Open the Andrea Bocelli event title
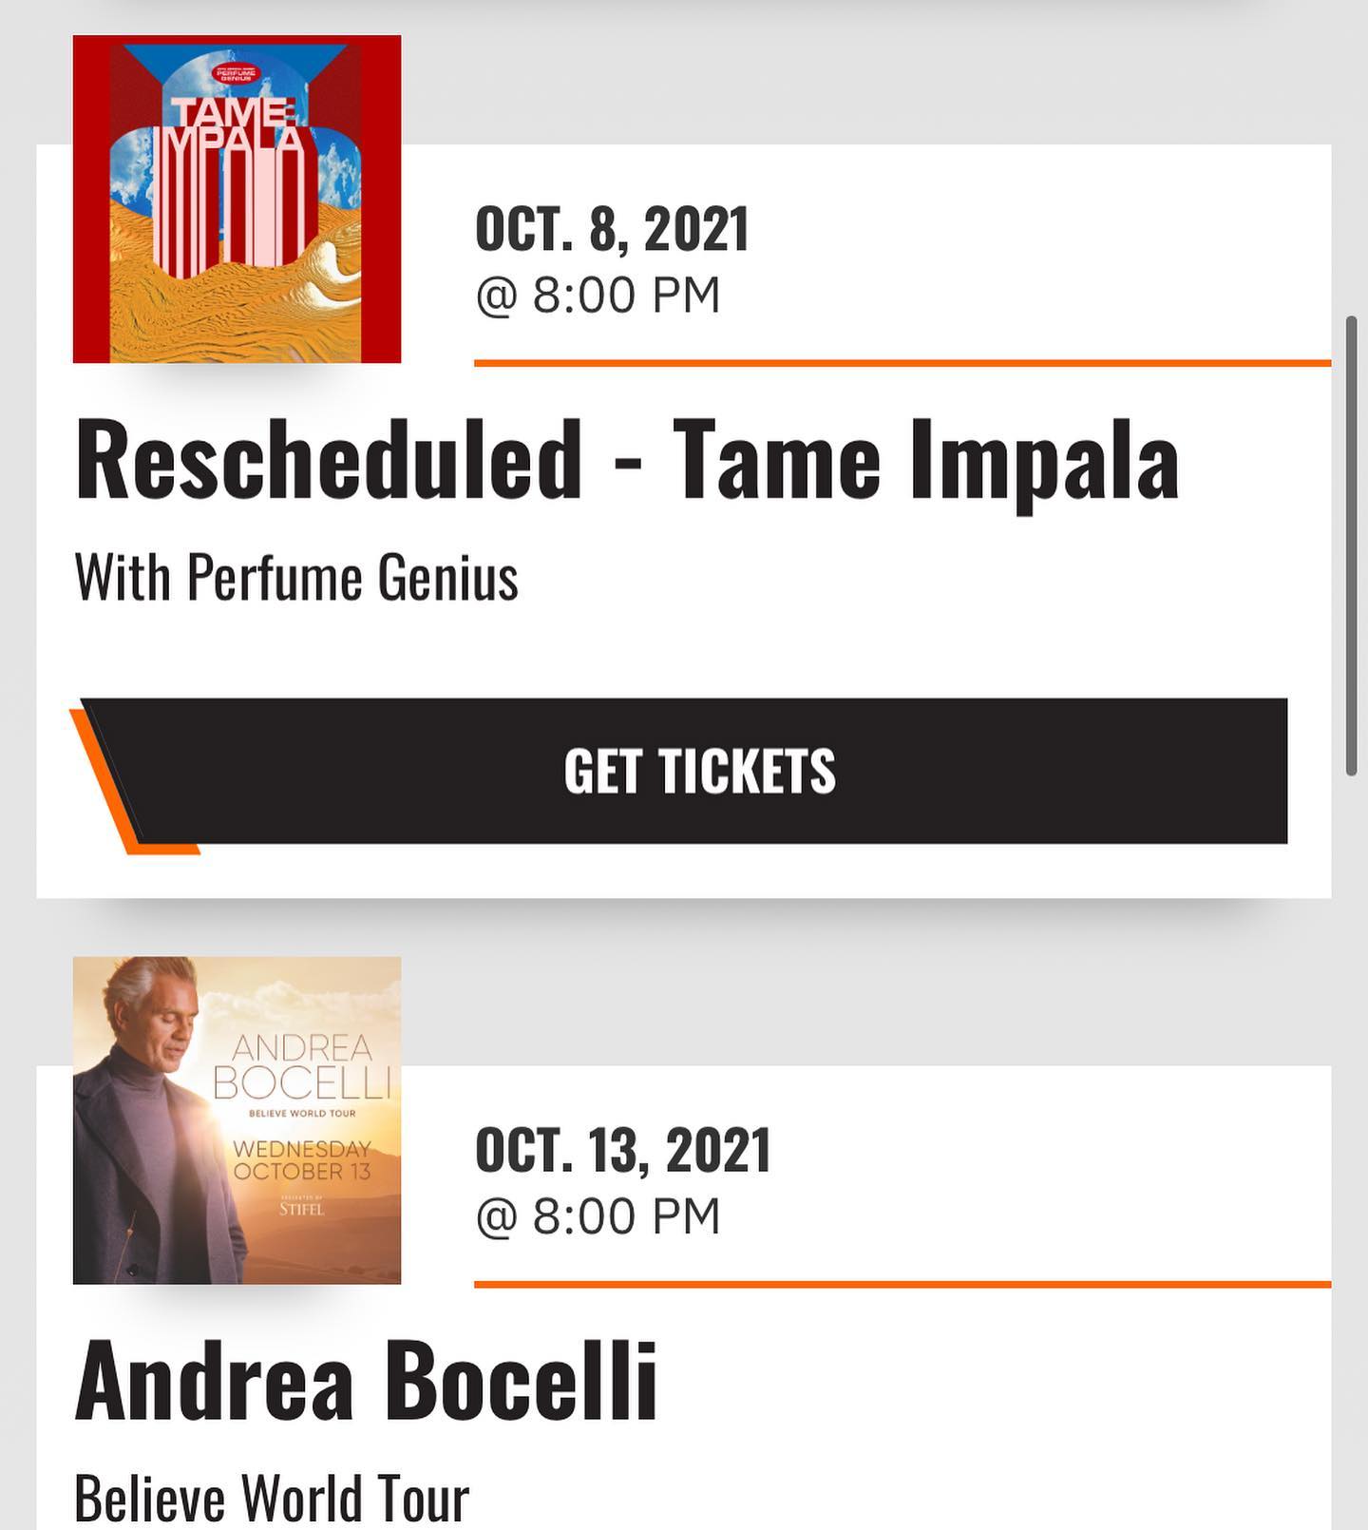The width and height of the screenshot is (1368, 1530). pos(367,1380)
